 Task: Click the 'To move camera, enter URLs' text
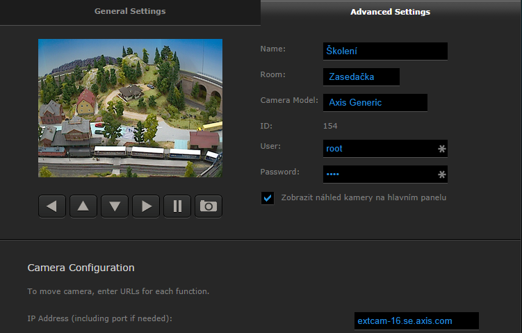(x=118, y=291)
